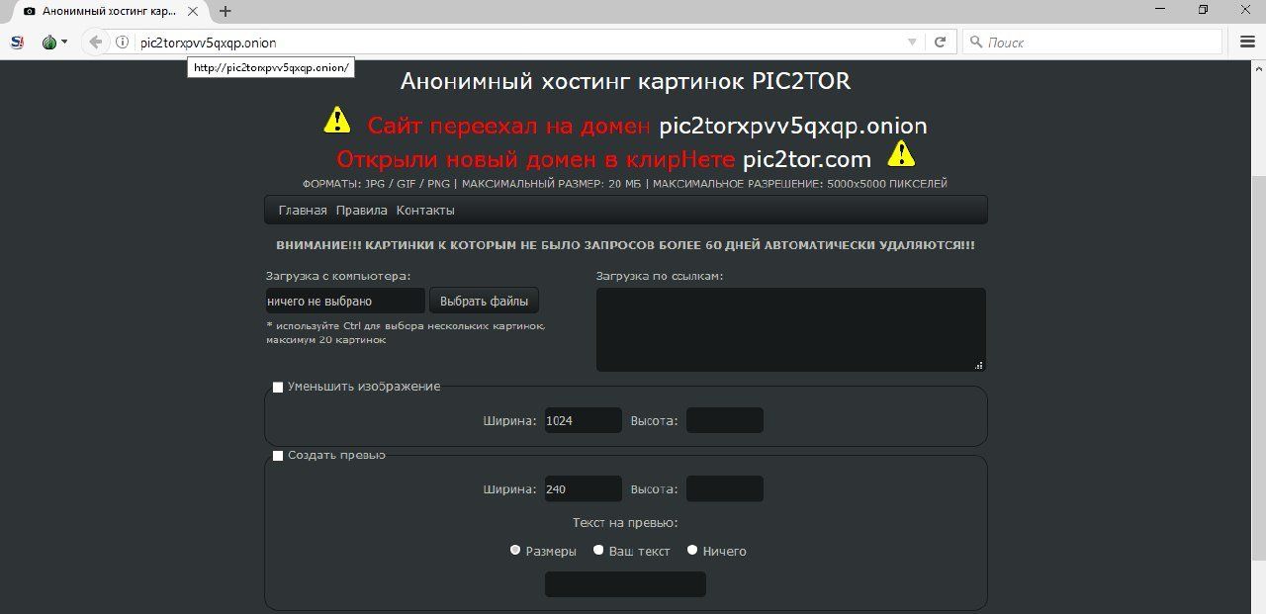Click the pic2torxpvv5qxqp.onion domain text

click(793, 127)
